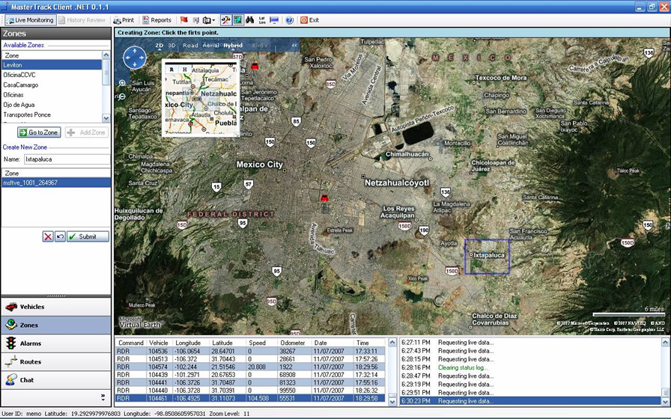Screen dimensions: 671x419
Task: Pan the map down with compass arrow
Action: coord(134,65)
